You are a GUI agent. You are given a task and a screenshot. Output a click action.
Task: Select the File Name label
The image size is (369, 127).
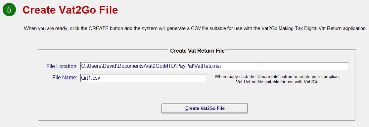pyautogui.click(x=65, y=77)
